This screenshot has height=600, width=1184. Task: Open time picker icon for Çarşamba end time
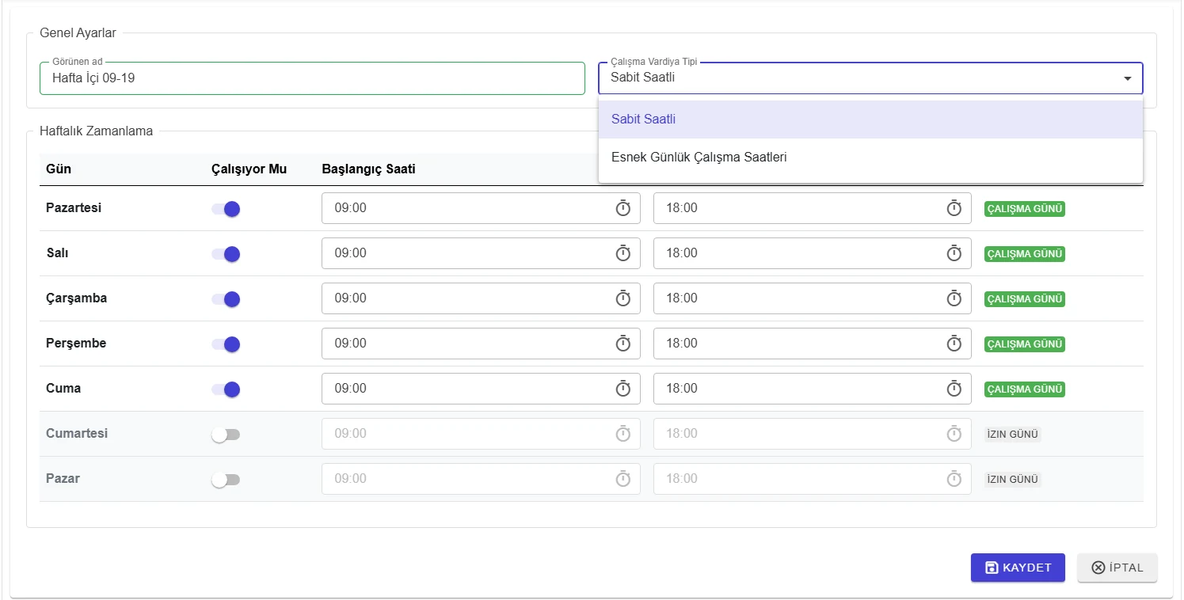pos(954,298)
